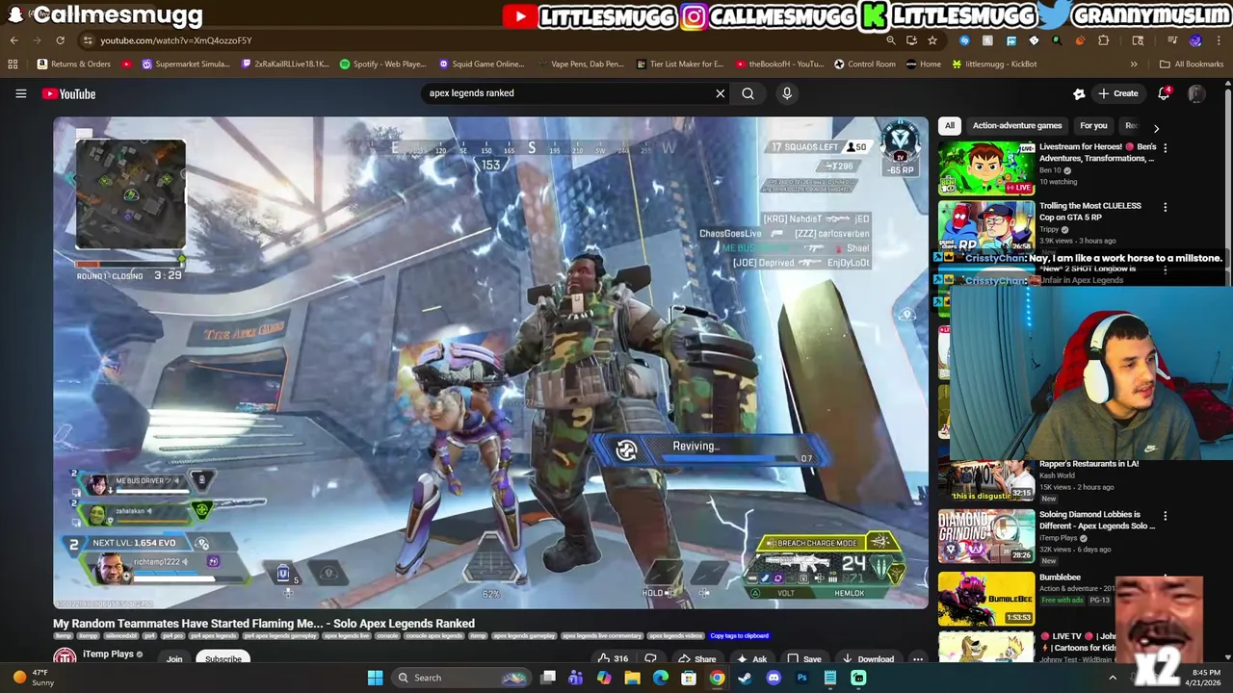Open Discord from the taskbar

pyautogui.click(x=774, y=678)
